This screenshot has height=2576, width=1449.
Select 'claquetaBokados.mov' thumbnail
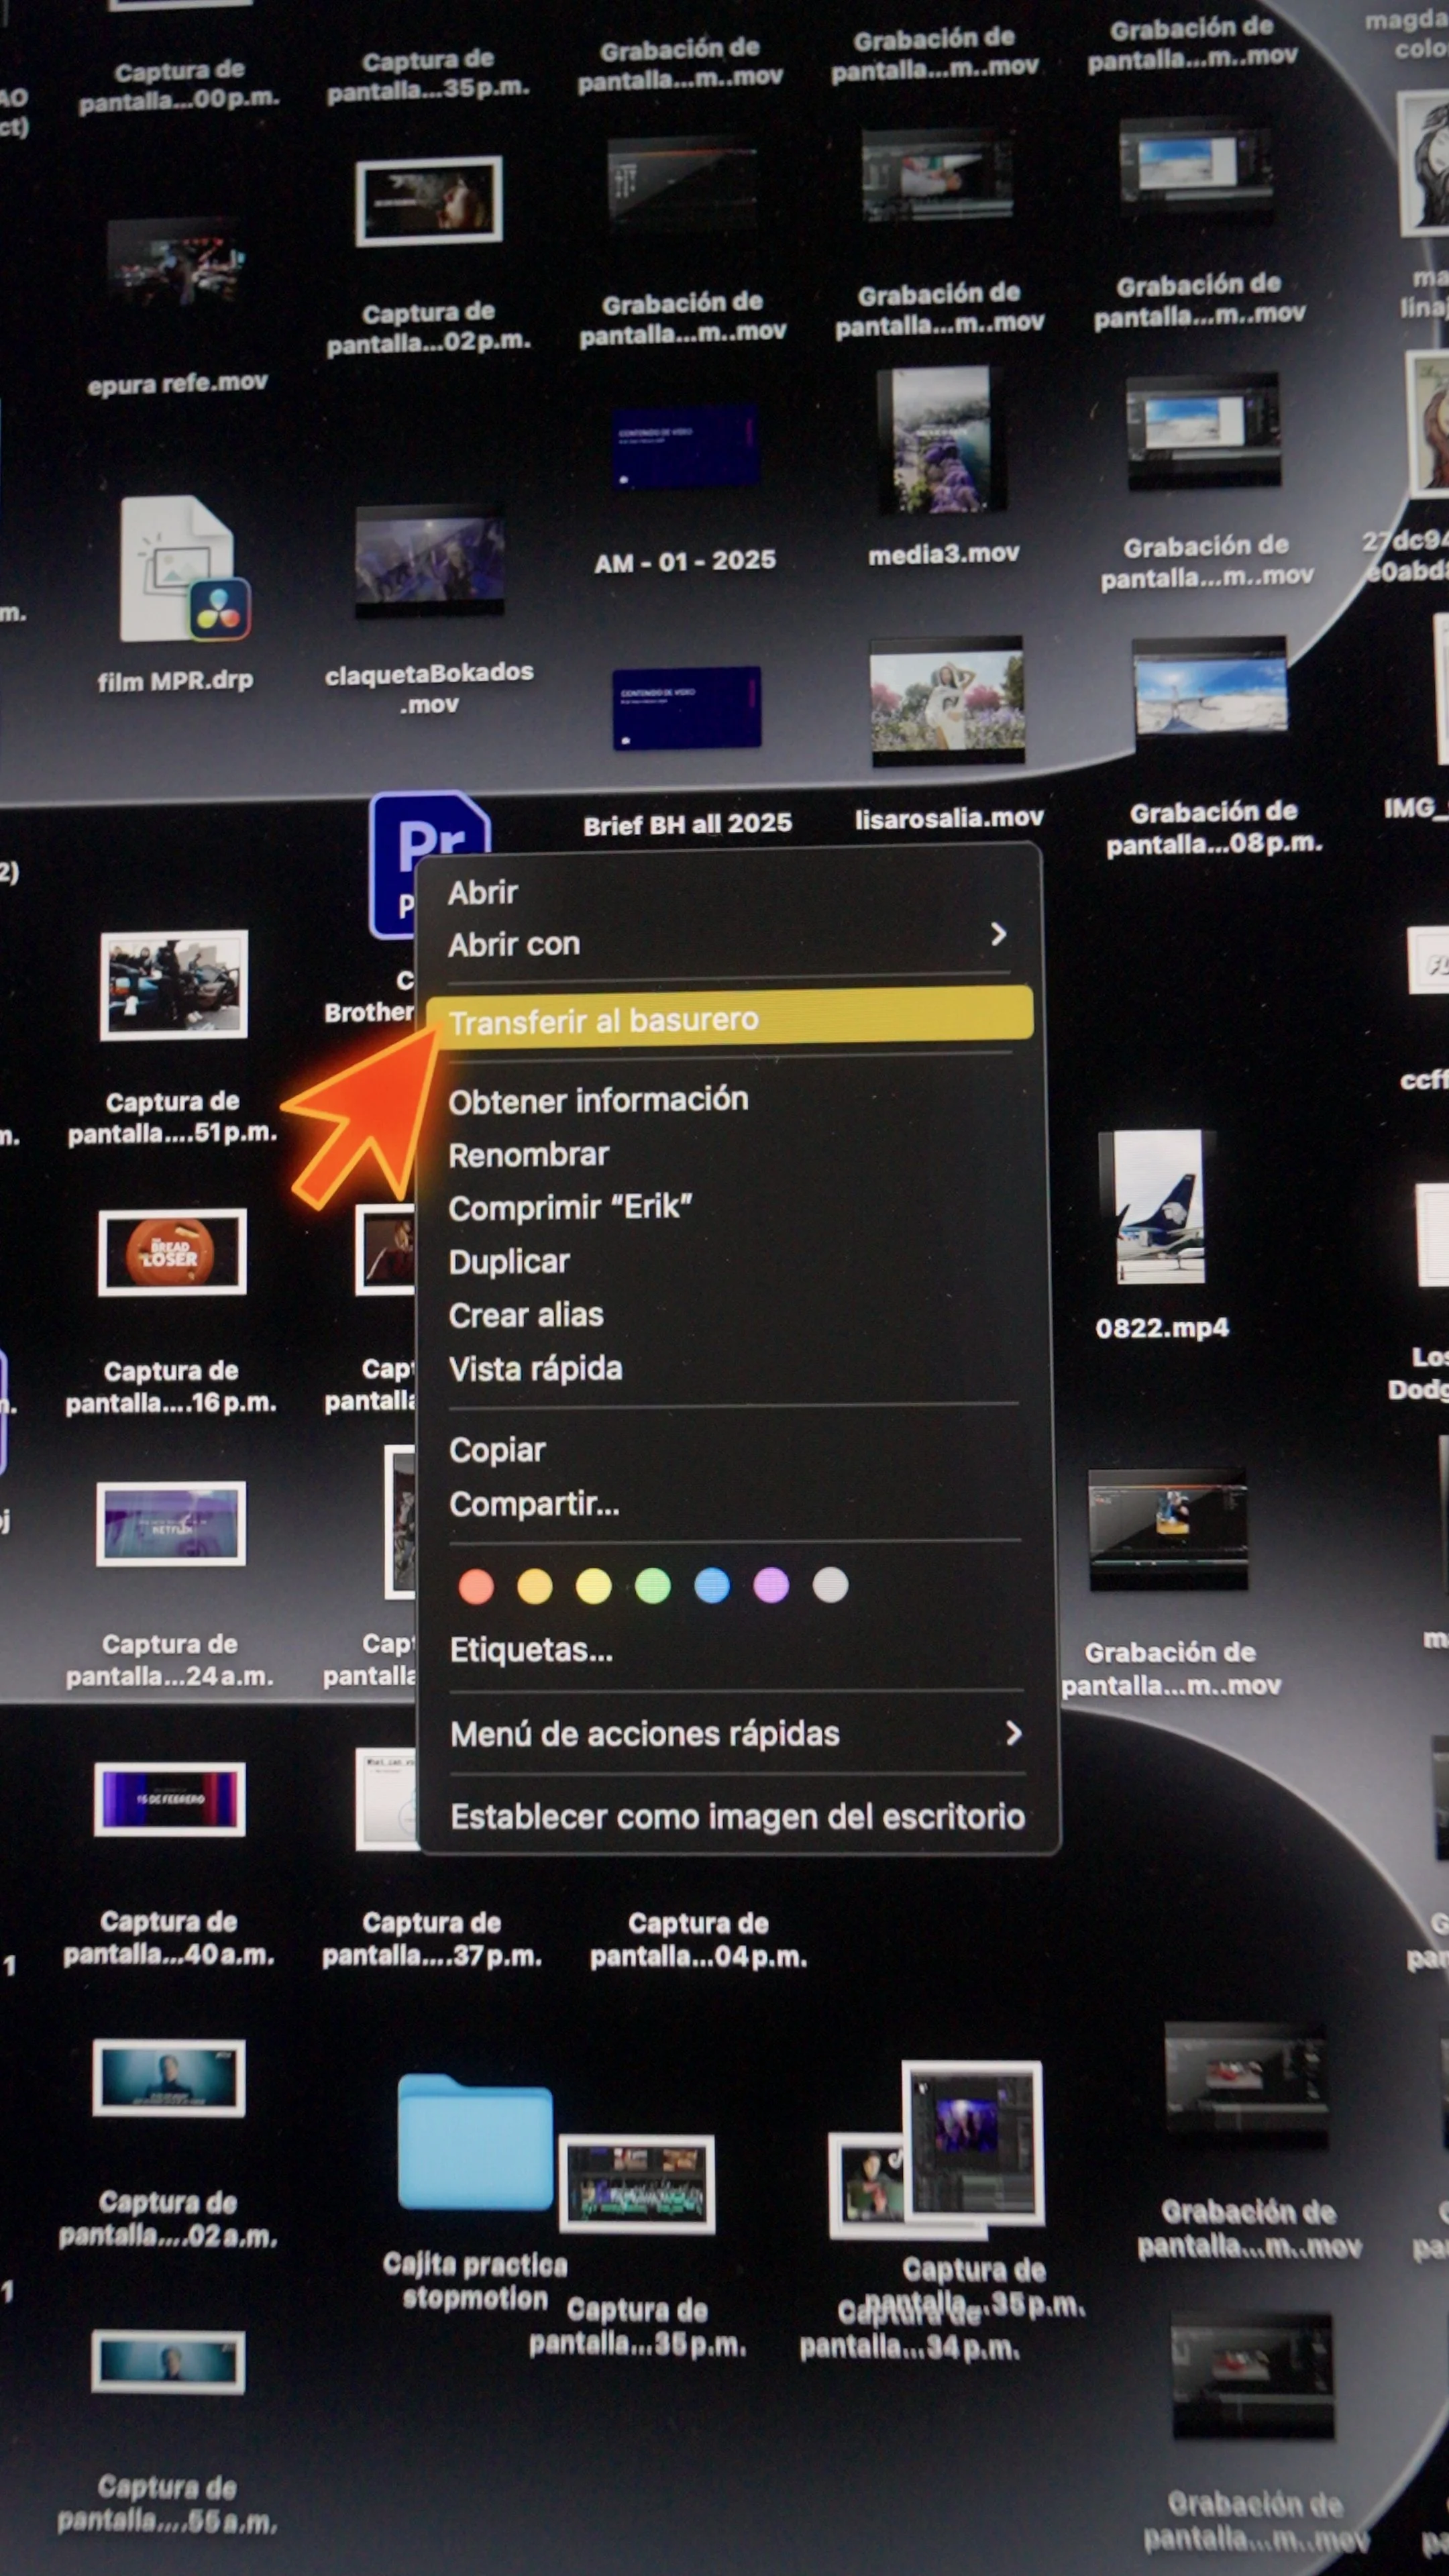coord(430,561)
